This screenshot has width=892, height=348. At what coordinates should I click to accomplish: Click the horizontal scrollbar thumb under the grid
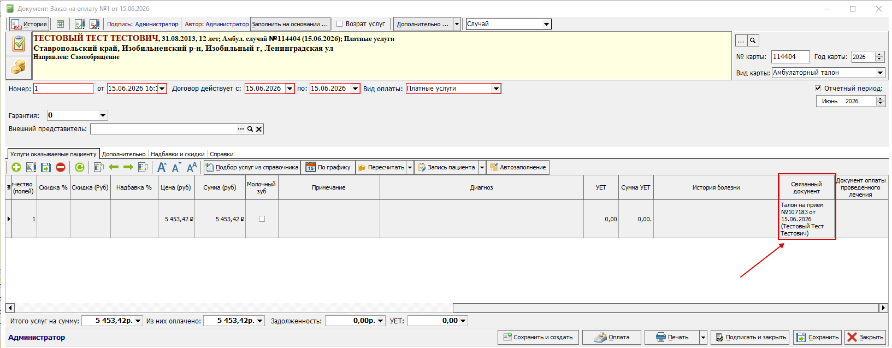pyautogui.click(x=665, y=308)
